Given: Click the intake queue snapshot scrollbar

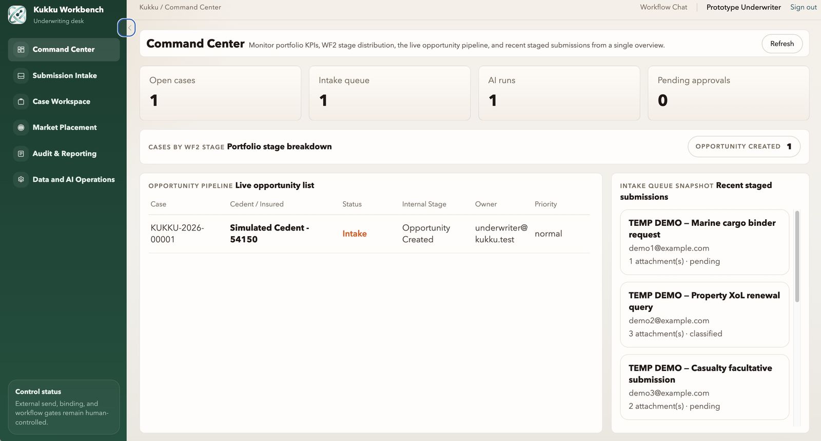Looking at the screenshot, I should pos(797,256).
